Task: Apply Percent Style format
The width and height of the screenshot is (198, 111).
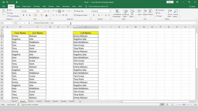Action: click(99, 15)
